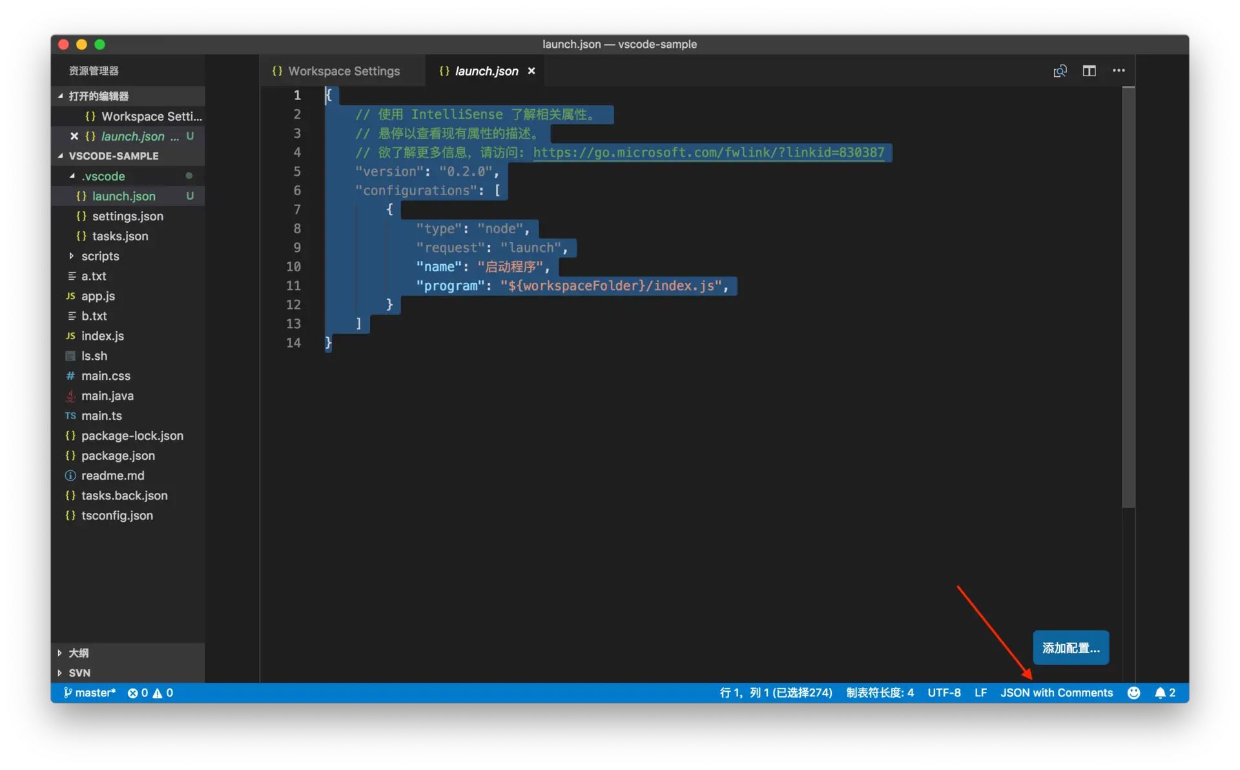The height and width of the screenshot is (770, 1240).
Task: Click the split editor icon
Action: point(1089,71)
